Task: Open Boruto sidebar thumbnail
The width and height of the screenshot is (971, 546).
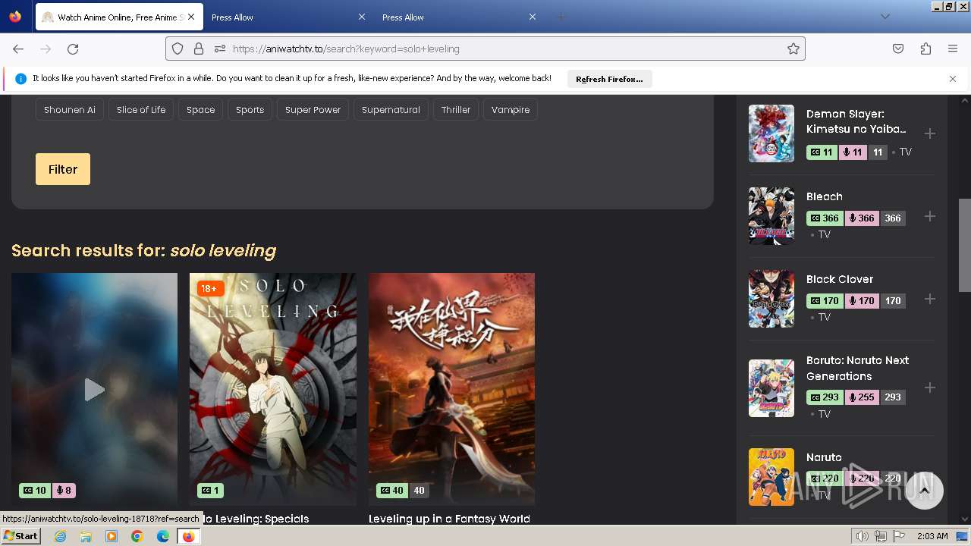Action: click(771, 388)
